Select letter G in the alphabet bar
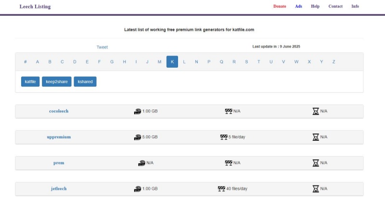The image size is (385, 206). (112, 62)
